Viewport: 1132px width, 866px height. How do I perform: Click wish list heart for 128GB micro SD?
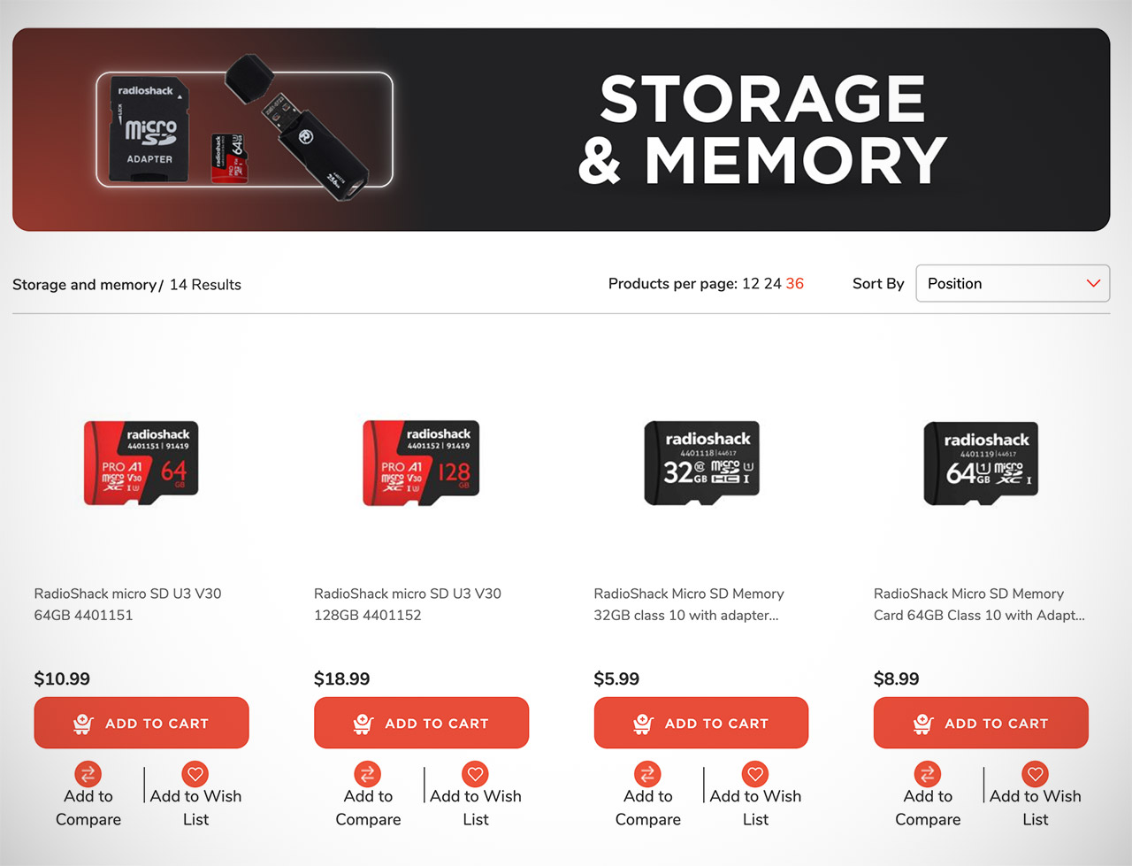pyautogui.click(x=476, y=774)
